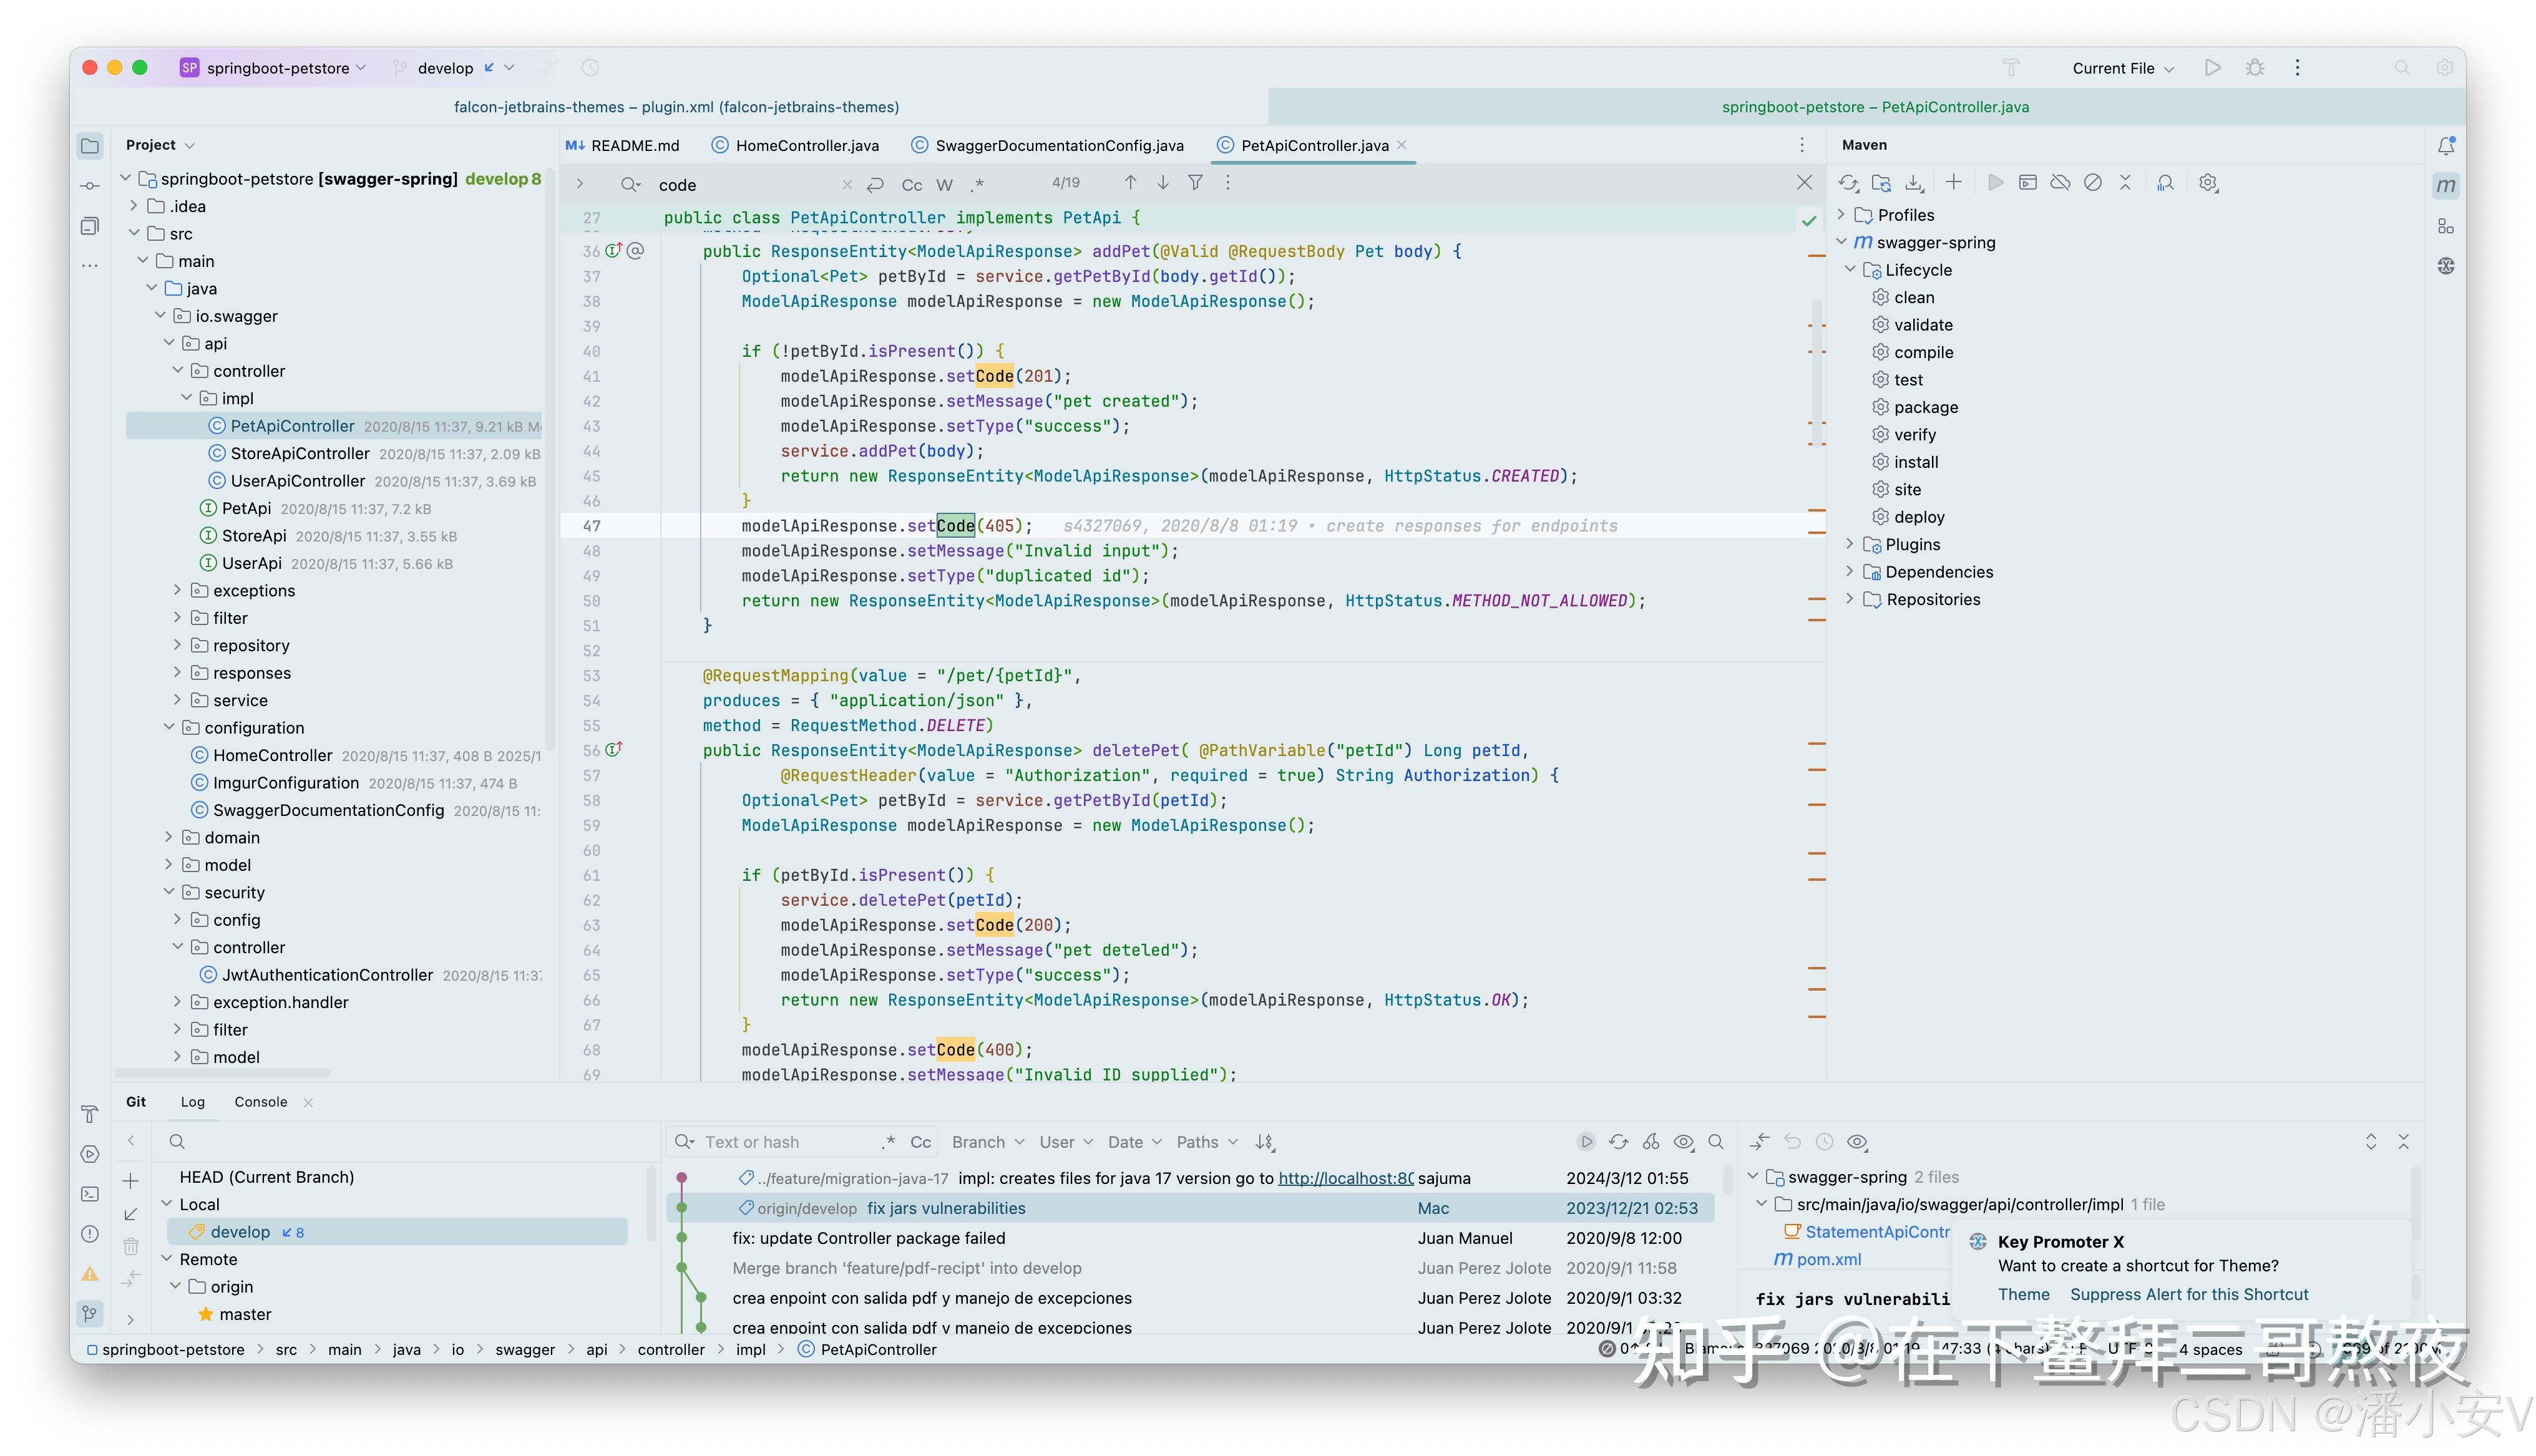This screenshot has width=2536, height=1456.
Task: Switch to the Console tab
Action: [260, 1102]
